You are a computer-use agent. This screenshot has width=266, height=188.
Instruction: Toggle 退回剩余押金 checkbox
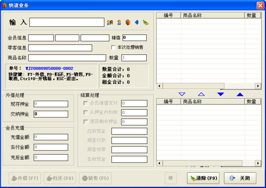86,122
